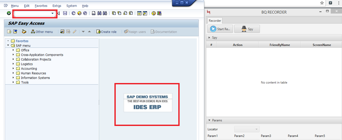
Task: Expand the Spy section in BQ Recorder
Action: click(x=210, y=38)
